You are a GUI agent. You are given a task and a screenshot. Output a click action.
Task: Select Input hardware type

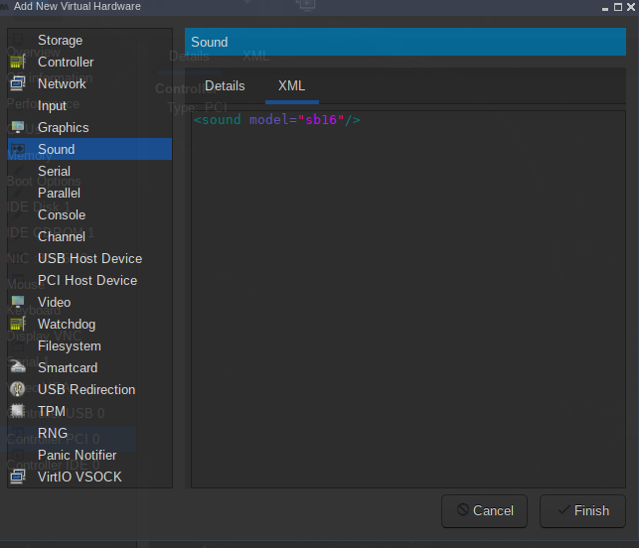click(89, 105)
